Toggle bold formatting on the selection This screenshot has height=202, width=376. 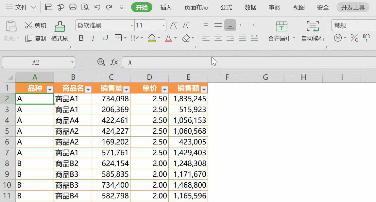click(81, 38)
